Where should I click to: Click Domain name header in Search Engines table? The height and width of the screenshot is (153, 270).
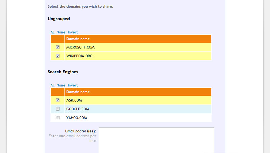pos(78,92)
